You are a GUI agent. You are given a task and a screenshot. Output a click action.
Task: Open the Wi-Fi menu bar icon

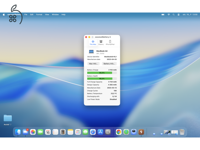(x=169, y=15)
